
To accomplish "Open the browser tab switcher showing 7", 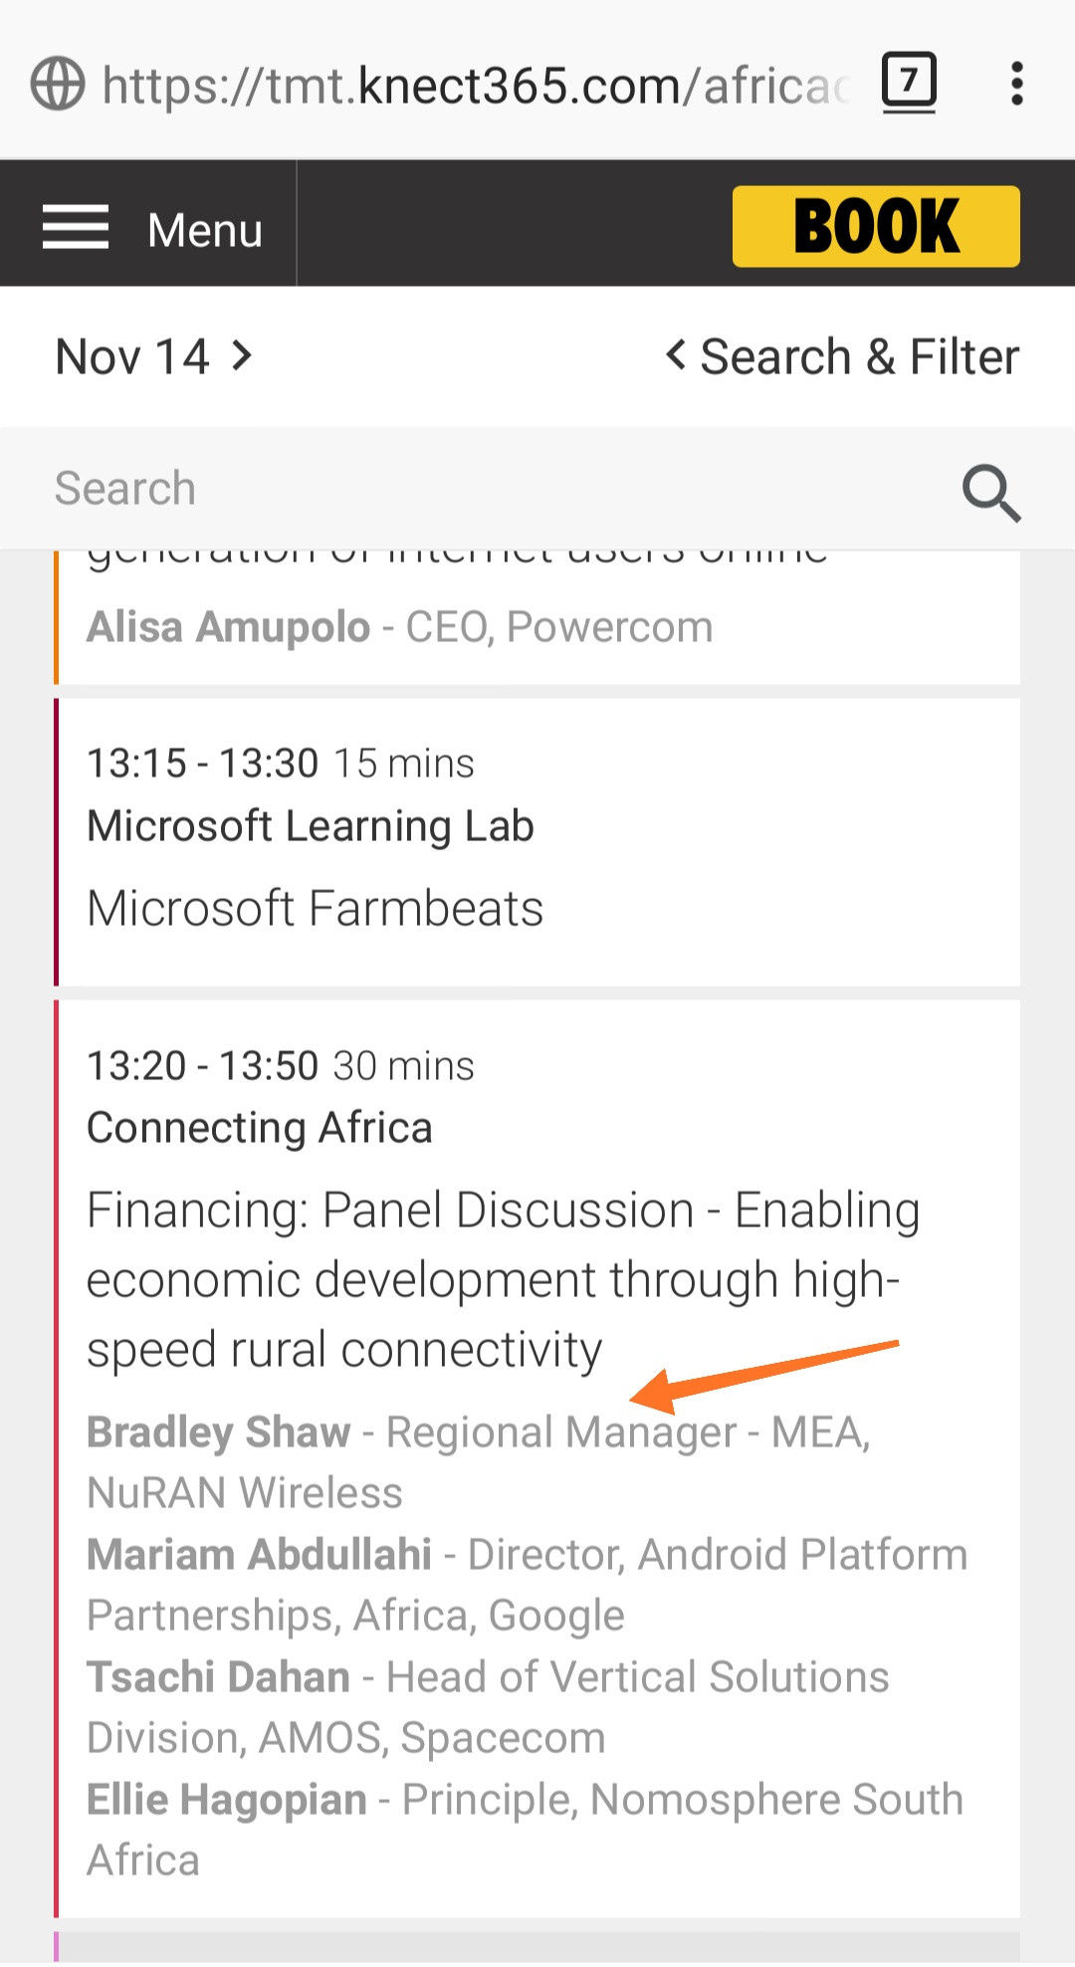I will tap(909, 82).
